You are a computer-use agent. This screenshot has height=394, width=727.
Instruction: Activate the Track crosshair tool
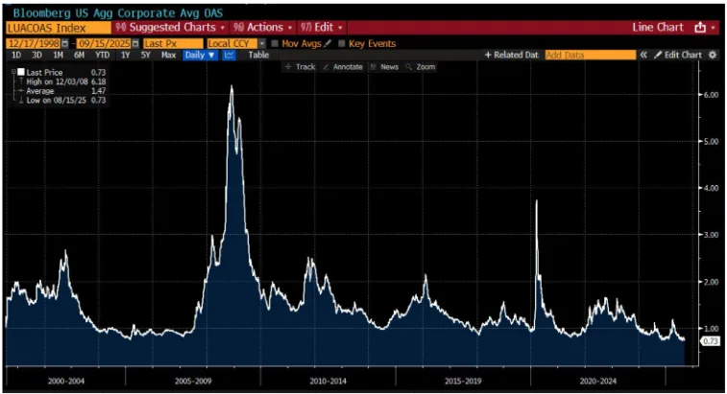(x=300, y=67)
